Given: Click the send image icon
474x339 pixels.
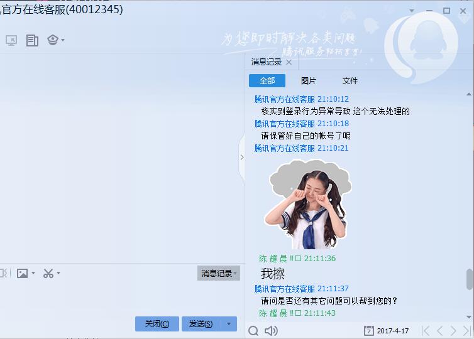Looking at the screenshot, I should (x=23, y=274).
